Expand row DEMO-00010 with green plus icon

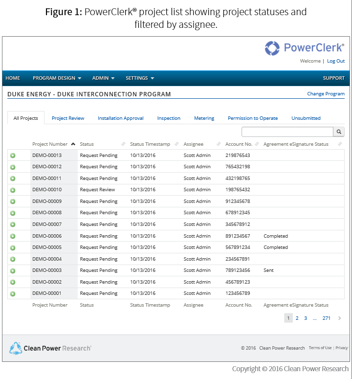(13, 190)
